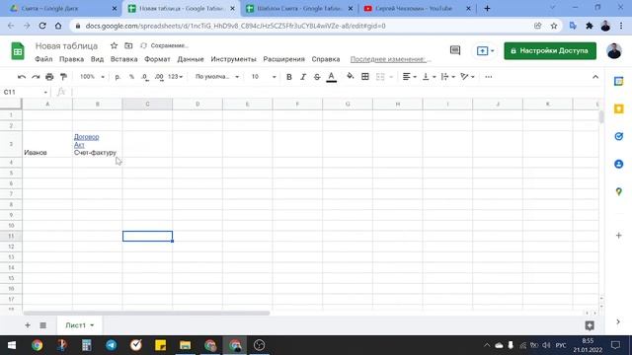632x355 pixels.
Task: Open horizontal align dropdown
Action: pyautogui.click(x=409, y=77)
